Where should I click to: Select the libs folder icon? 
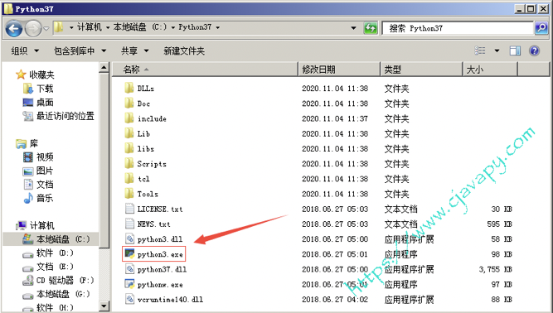129,148
